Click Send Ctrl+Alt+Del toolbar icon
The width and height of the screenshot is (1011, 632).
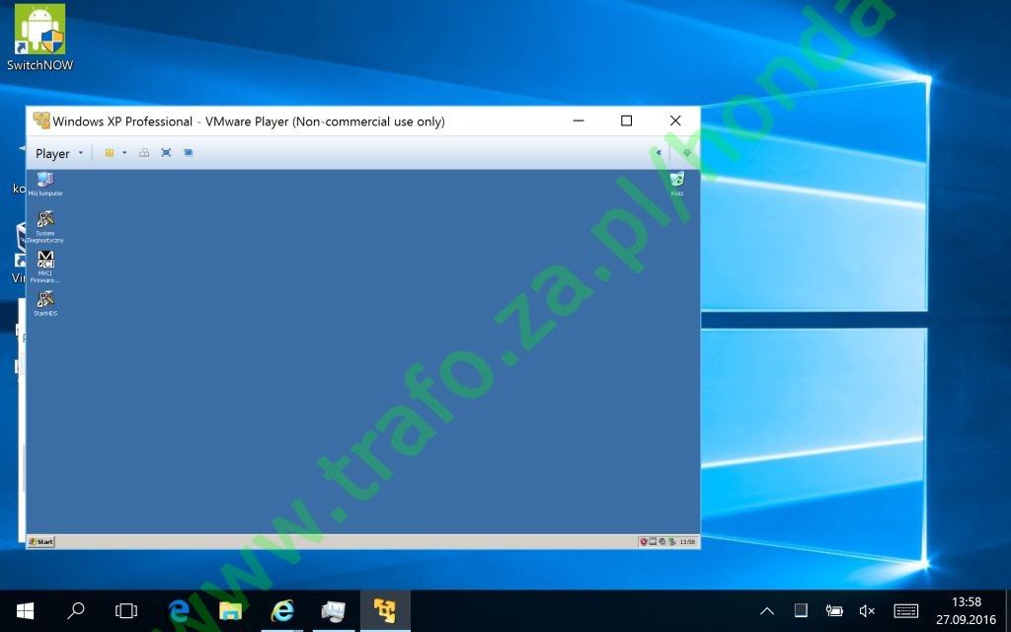coord(144,153)
